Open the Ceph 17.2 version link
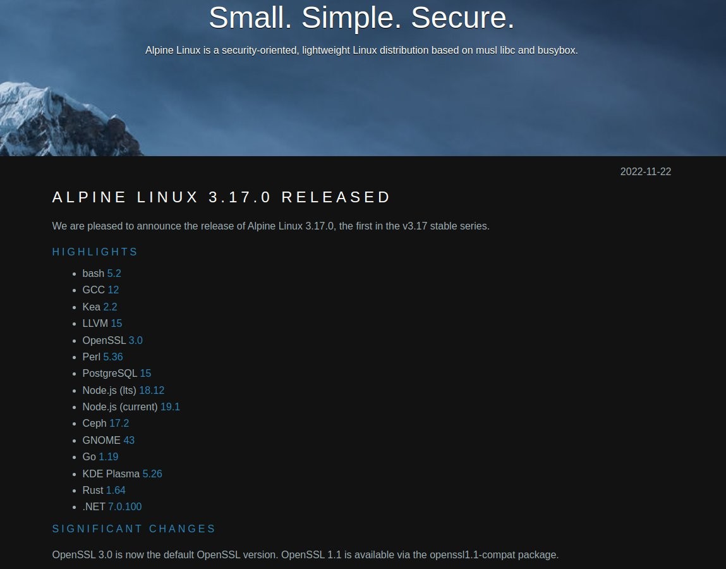 click(x=119, y=424)
